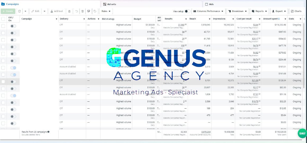This screenshot has height=143, width=307.
Task: Open the Rules dropdown
Action: coord(106,11)
